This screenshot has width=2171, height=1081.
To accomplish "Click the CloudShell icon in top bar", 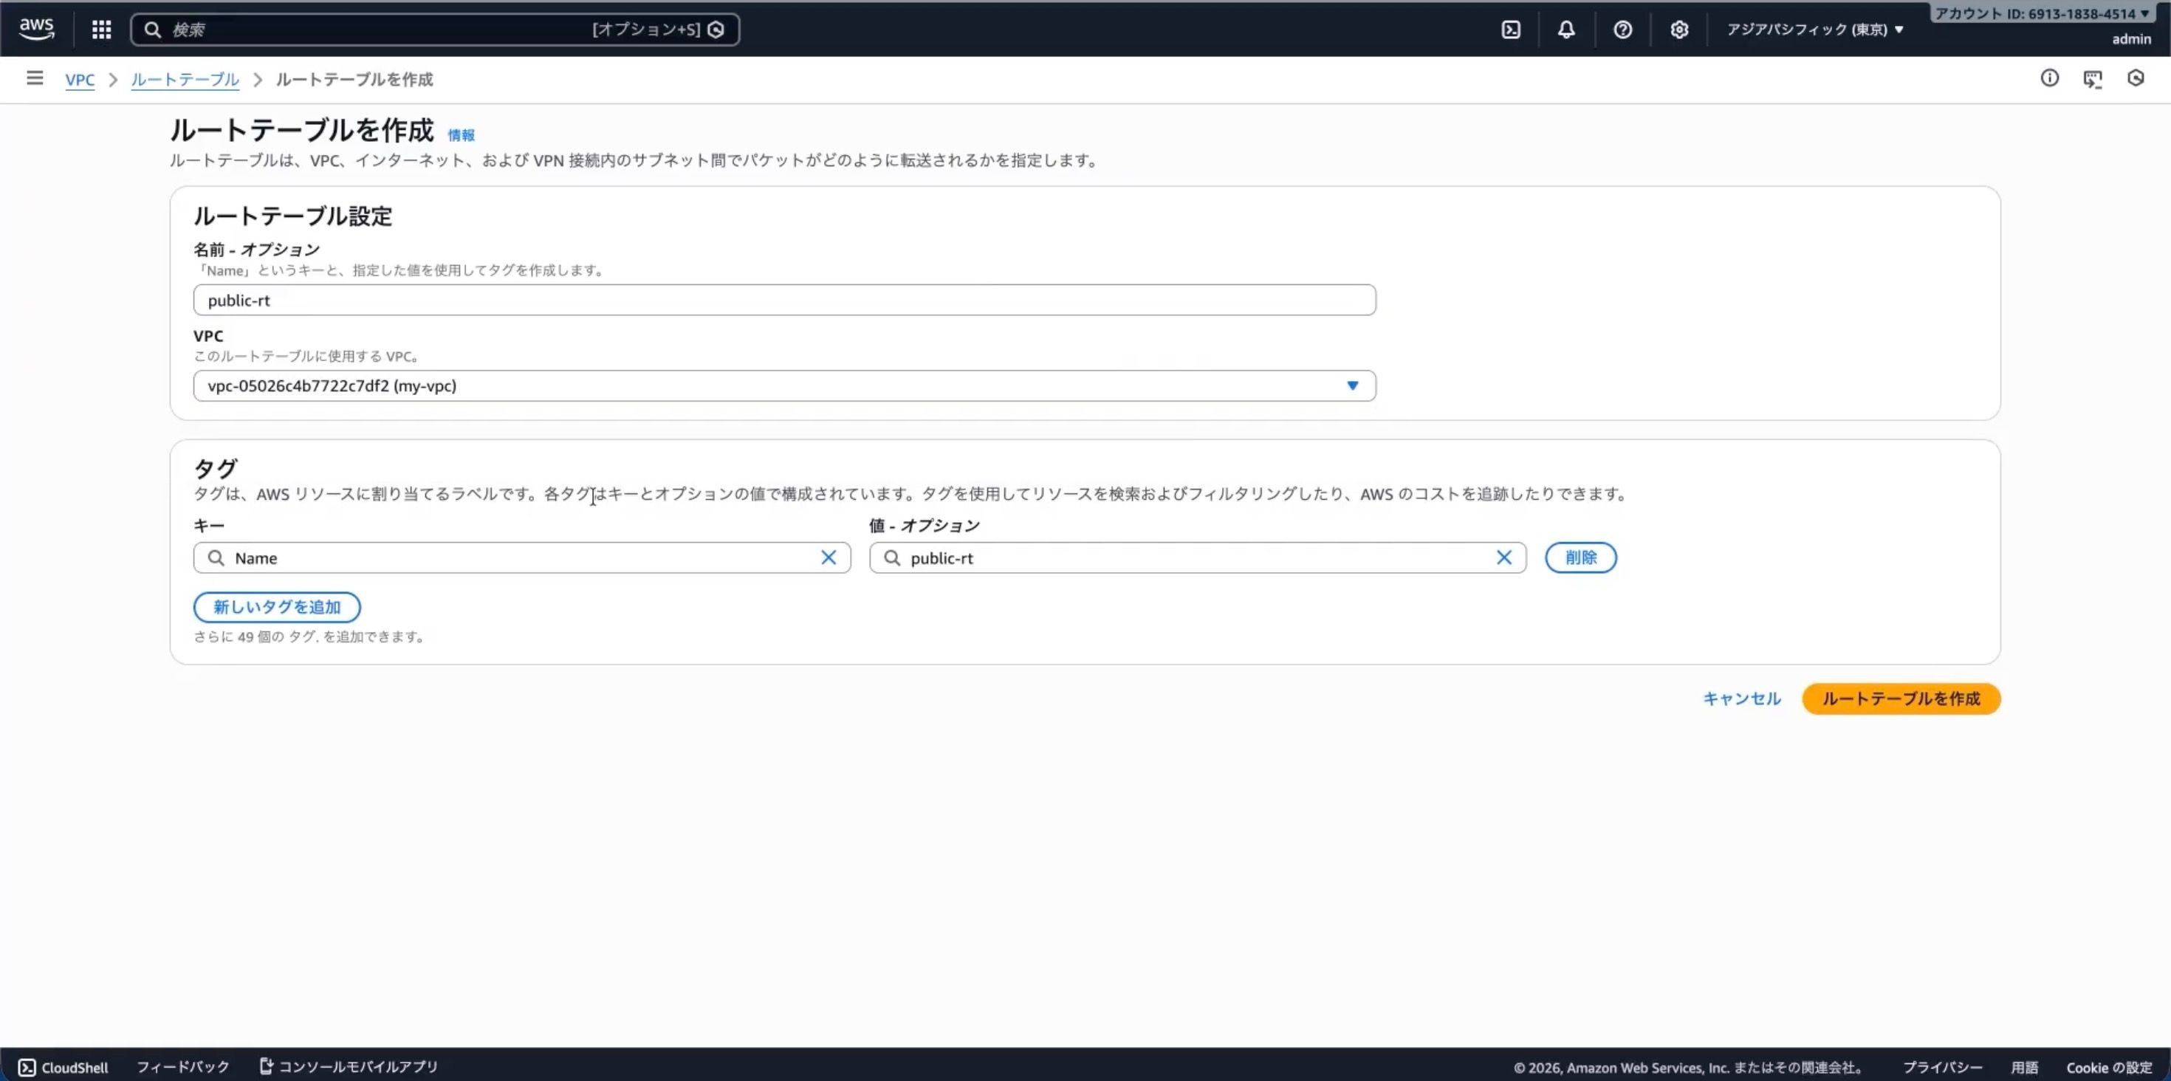I will coord(1511,30).
